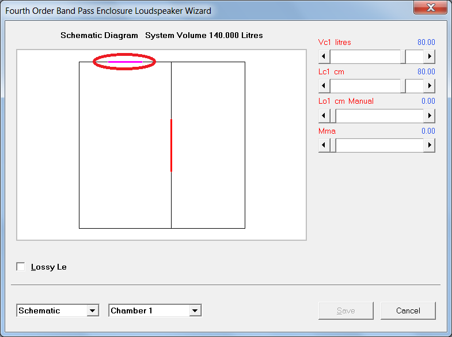Click the Mma label
The image size is (452, 337).
[x=327, y=131]
